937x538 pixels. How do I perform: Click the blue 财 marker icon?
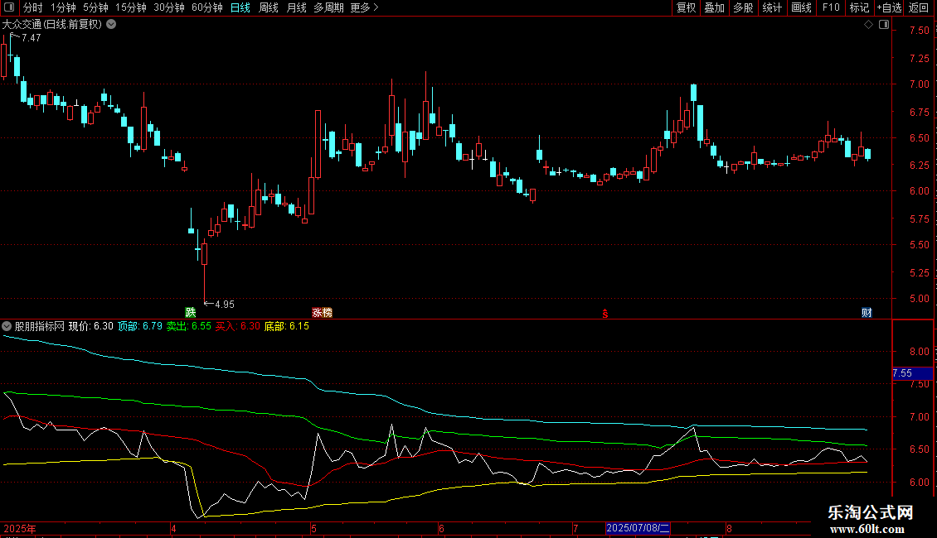(x=867, y=313)
